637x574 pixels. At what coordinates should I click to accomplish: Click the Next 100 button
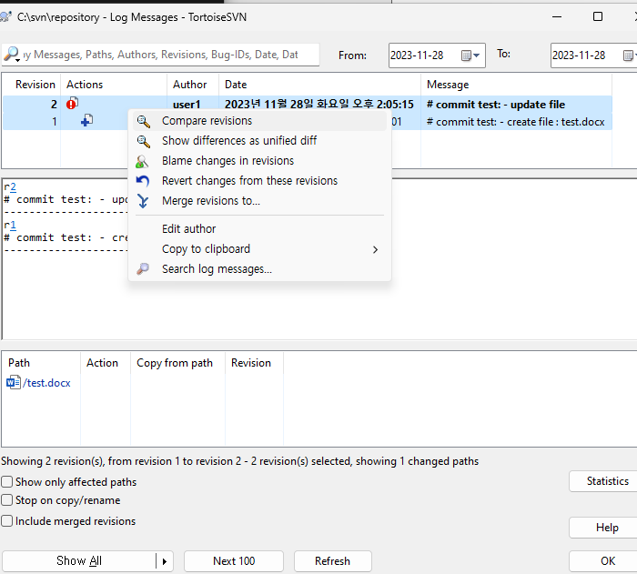(x=234, y=561)
